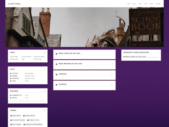This screenshot has height=127, width=169.
Task: Select the Medical Themes tag text
Action: (30, 116)
